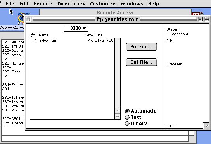Click the 4K size of index.html
Image resolution: width=211 pixels, height=144 pixels.
[x=90, y=41]
